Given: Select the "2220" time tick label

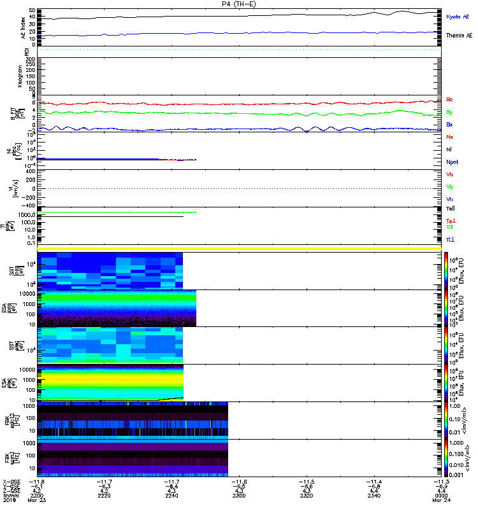Looking at the screenshot, I should (x=104, y=496).
